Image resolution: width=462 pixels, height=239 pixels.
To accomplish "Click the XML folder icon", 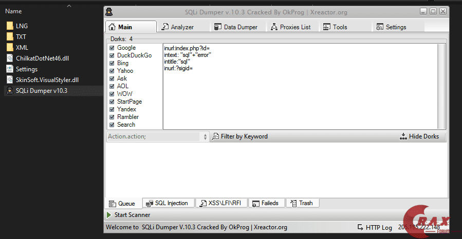I will 10,47.
